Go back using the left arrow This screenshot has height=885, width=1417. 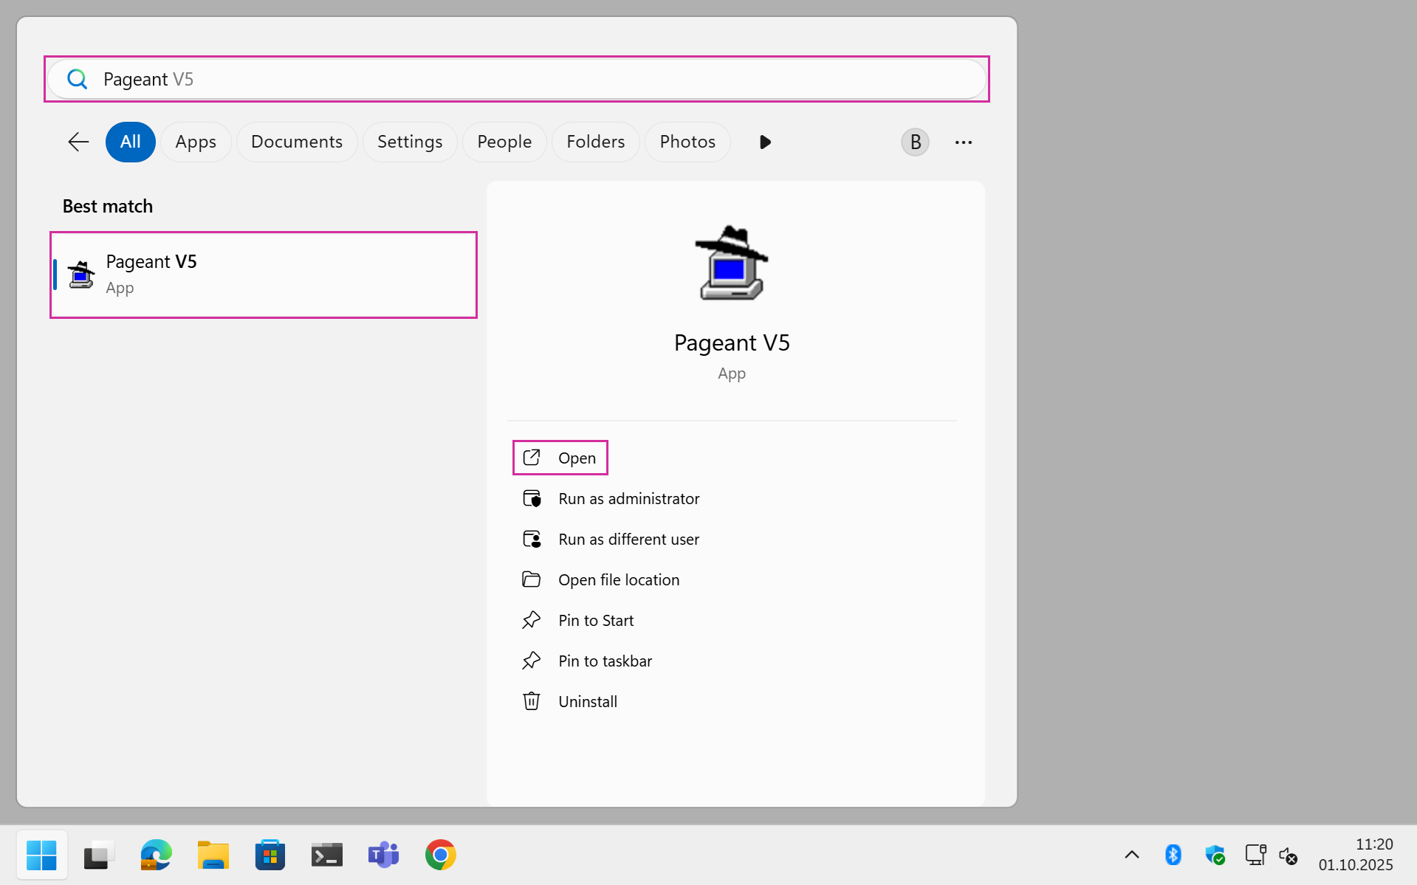pyautogui.click(x=78, y=142)
